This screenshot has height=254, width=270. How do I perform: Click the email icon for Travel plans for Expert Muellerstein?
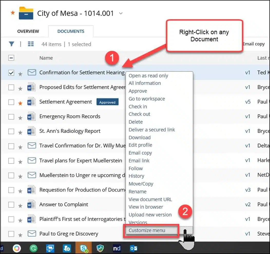click(x=32, y=160)
